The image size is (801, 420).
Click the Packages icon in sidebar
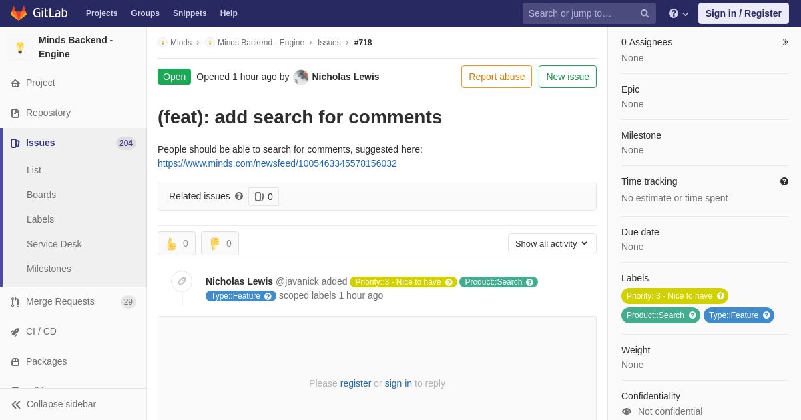click(x=15, y=362)
